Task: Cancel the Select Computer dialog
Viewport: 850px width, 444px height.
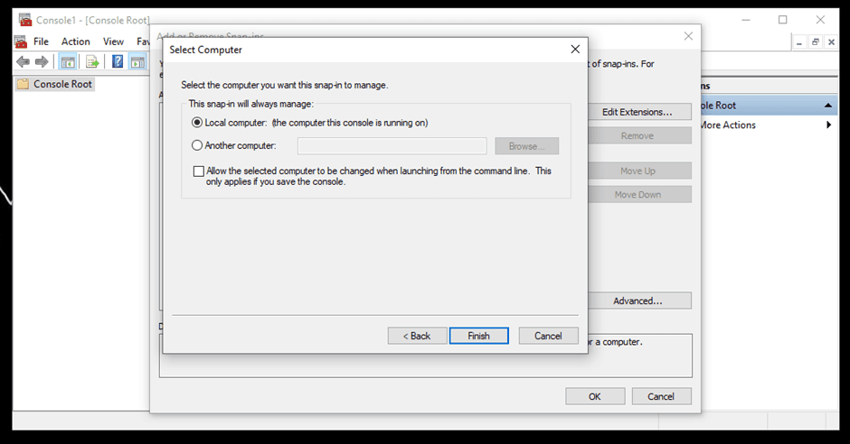Action: point(548,336)
